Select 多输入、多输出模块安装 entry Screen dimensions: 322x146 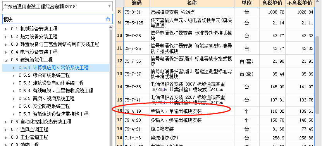176,120
